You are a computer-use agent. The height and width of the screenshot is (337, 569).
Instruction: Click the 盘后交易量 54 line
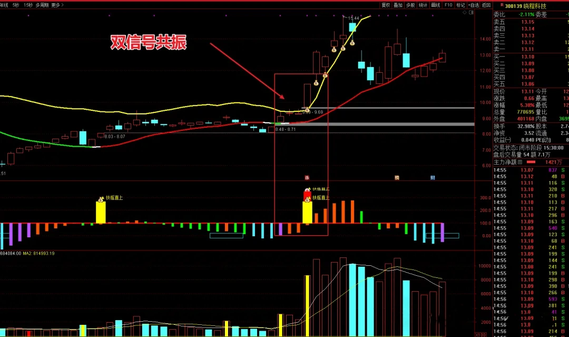pos(522,155)
